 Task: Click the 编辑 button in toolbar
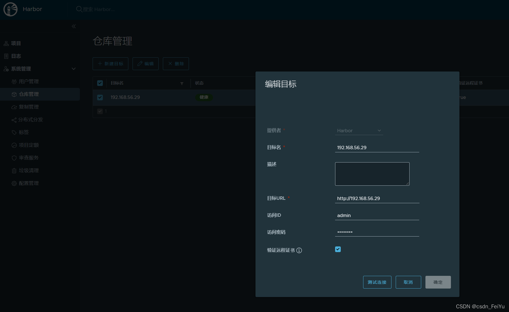(146, 64)
